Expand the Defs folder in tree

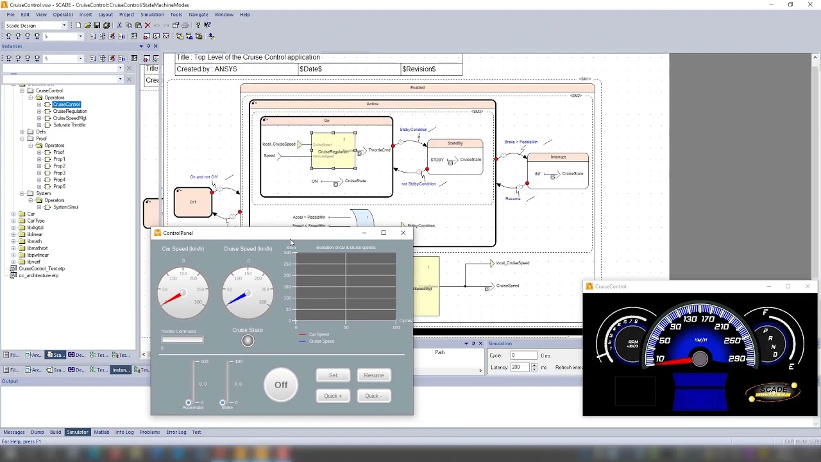(22, 132)
